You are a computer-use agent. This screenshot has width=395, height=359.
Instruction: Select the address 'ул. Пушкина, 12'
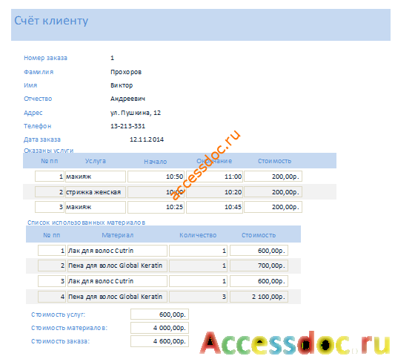pyautogui.click(x=136, y=113)
